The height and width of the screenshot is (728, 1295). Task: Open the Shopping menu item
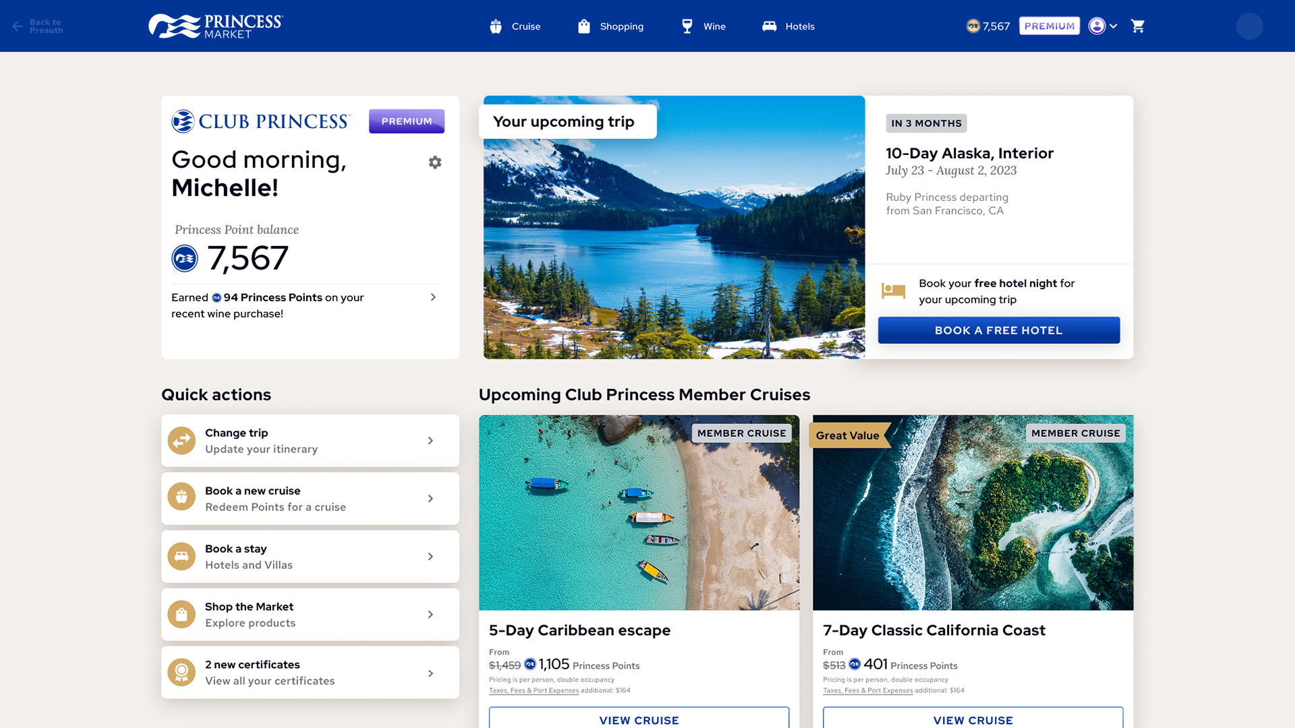tap(611, 26)
